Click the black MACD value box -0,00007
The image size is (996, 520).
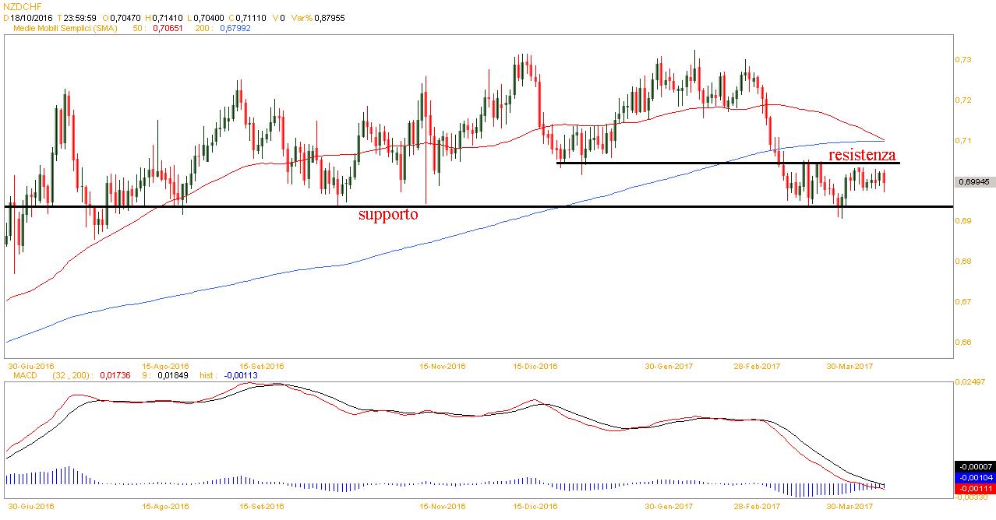[x=974, y=466]
